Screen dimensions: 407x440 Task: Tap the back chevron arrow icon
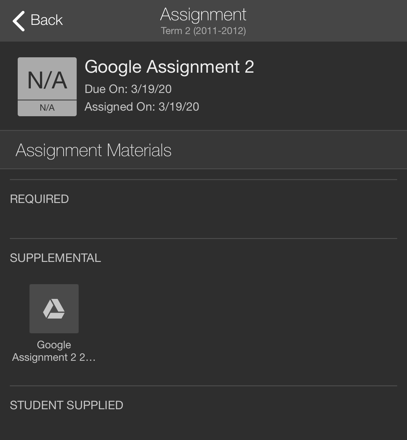(19, 21)
